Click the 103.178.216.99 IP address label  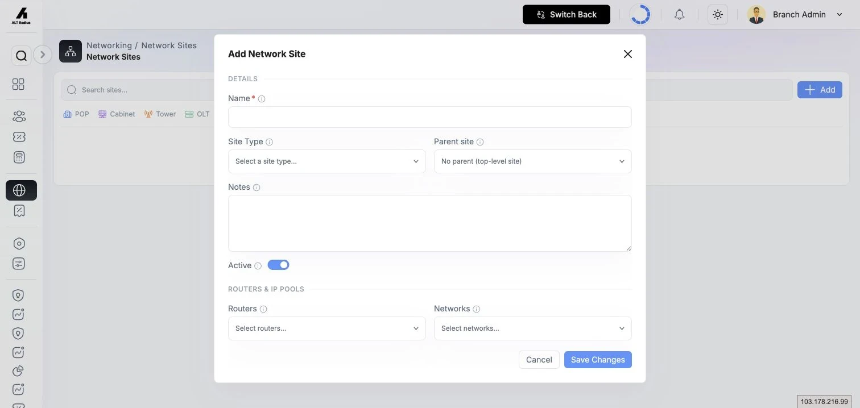click(x=824, y=402)
